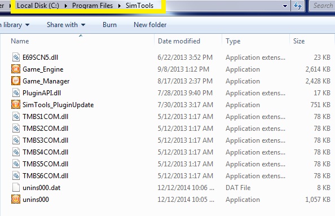
Task: Click date 8/17/2013 2:37 PM
Action: [185, 81]
